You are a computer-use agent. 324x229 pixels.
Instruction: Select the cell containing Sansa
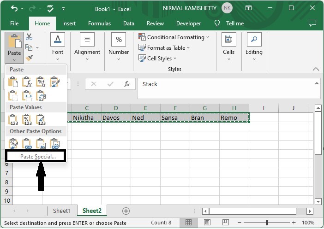coord(175,117)
